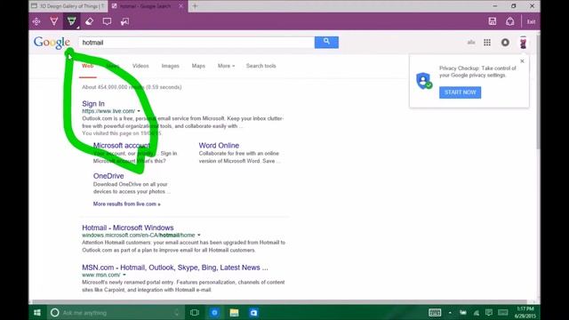The height and width of the screenshot is (320, 569).
Task: Open Action Center notifications icon
Action: [489, 312]
